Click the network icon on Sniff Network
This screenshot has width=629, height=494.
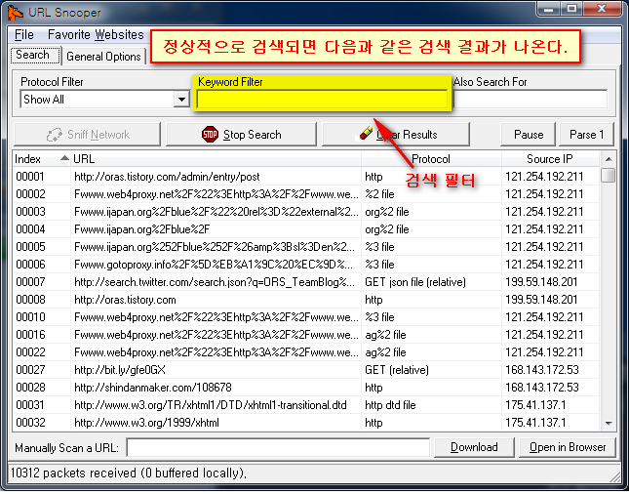pos(55,135)
